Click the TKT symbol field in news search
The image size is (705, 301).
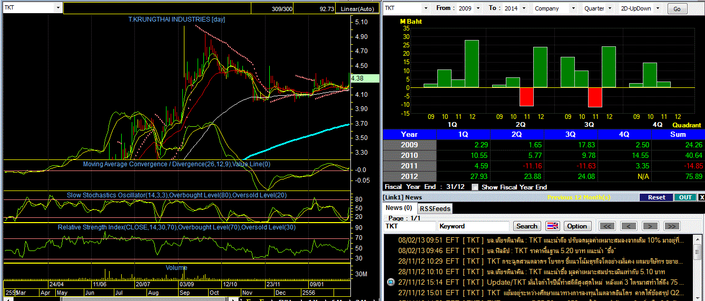(x=409, y=226)
